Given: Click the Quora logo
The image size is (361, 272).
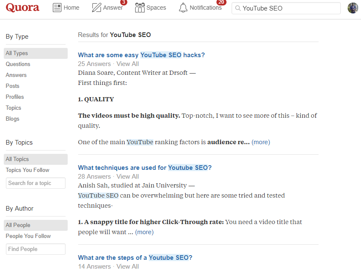Looking at the screenshot, I should (22, 8).
